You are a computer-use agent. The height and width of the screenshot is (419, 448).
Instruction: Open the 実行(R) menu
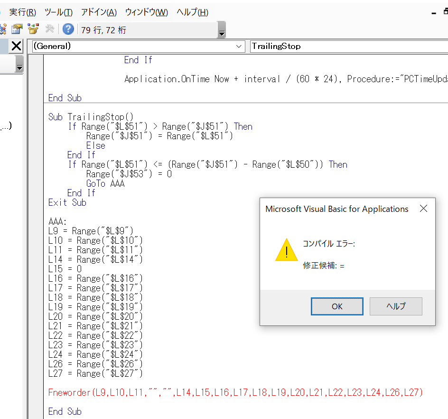click(22, 12)
